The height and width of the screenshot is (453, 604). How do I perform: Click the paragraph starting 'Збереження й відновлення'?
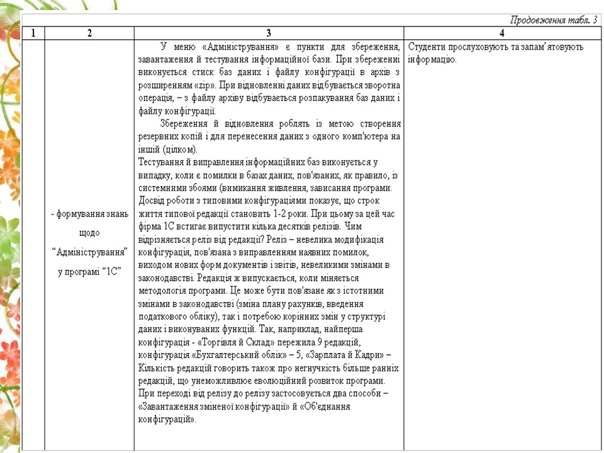[x=269, y=136]
